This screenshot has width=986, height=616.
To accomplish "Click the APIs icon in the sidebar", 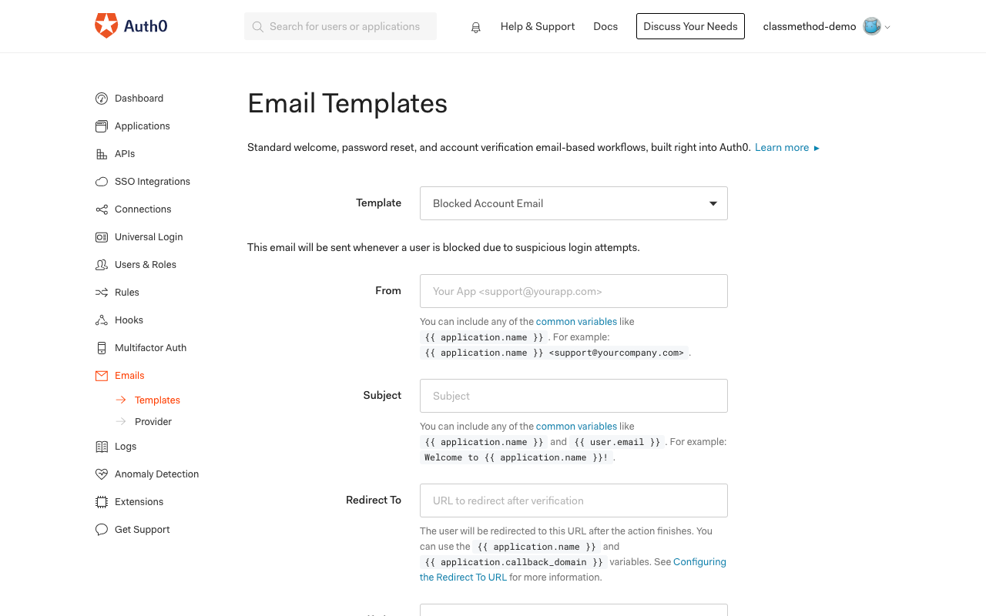I will (101, 153).
